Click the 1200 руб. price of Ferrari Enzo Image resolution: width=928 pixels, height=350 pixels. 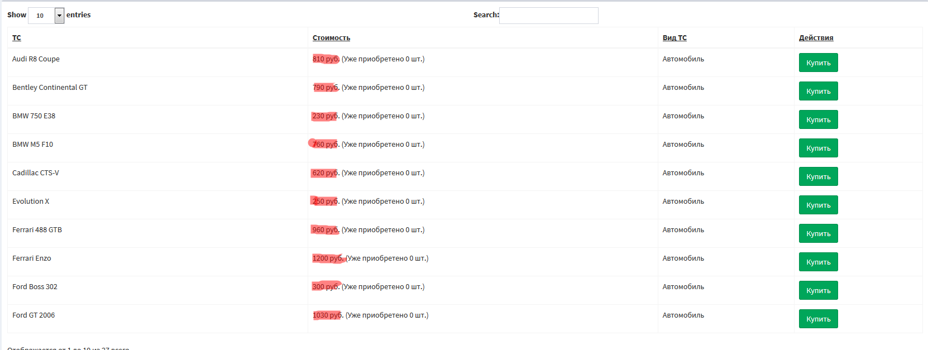(328, 258)
